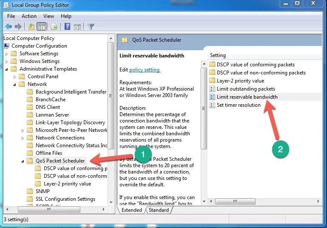Click tree pane vertical scrollbar thumb
The width and height of the screenshot is (327, 228).
click(111, 96)
